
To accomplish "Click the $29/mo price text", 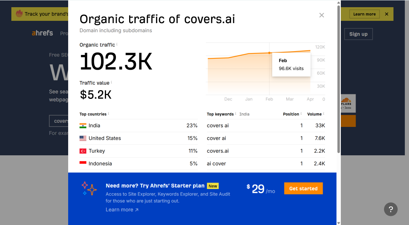I will (261, 189).
